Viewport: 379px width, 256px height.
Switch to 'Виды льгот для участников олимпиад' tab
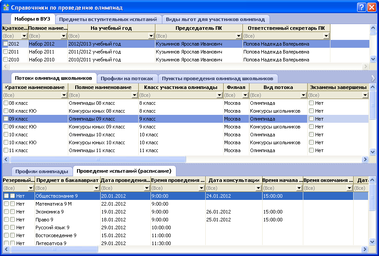(x=215, y=19)
